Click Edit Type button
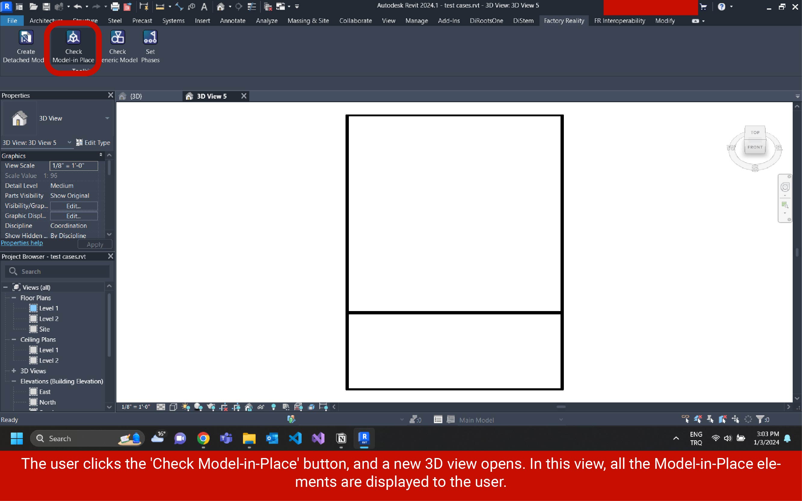The image size is (802, 501). [93, 142]
